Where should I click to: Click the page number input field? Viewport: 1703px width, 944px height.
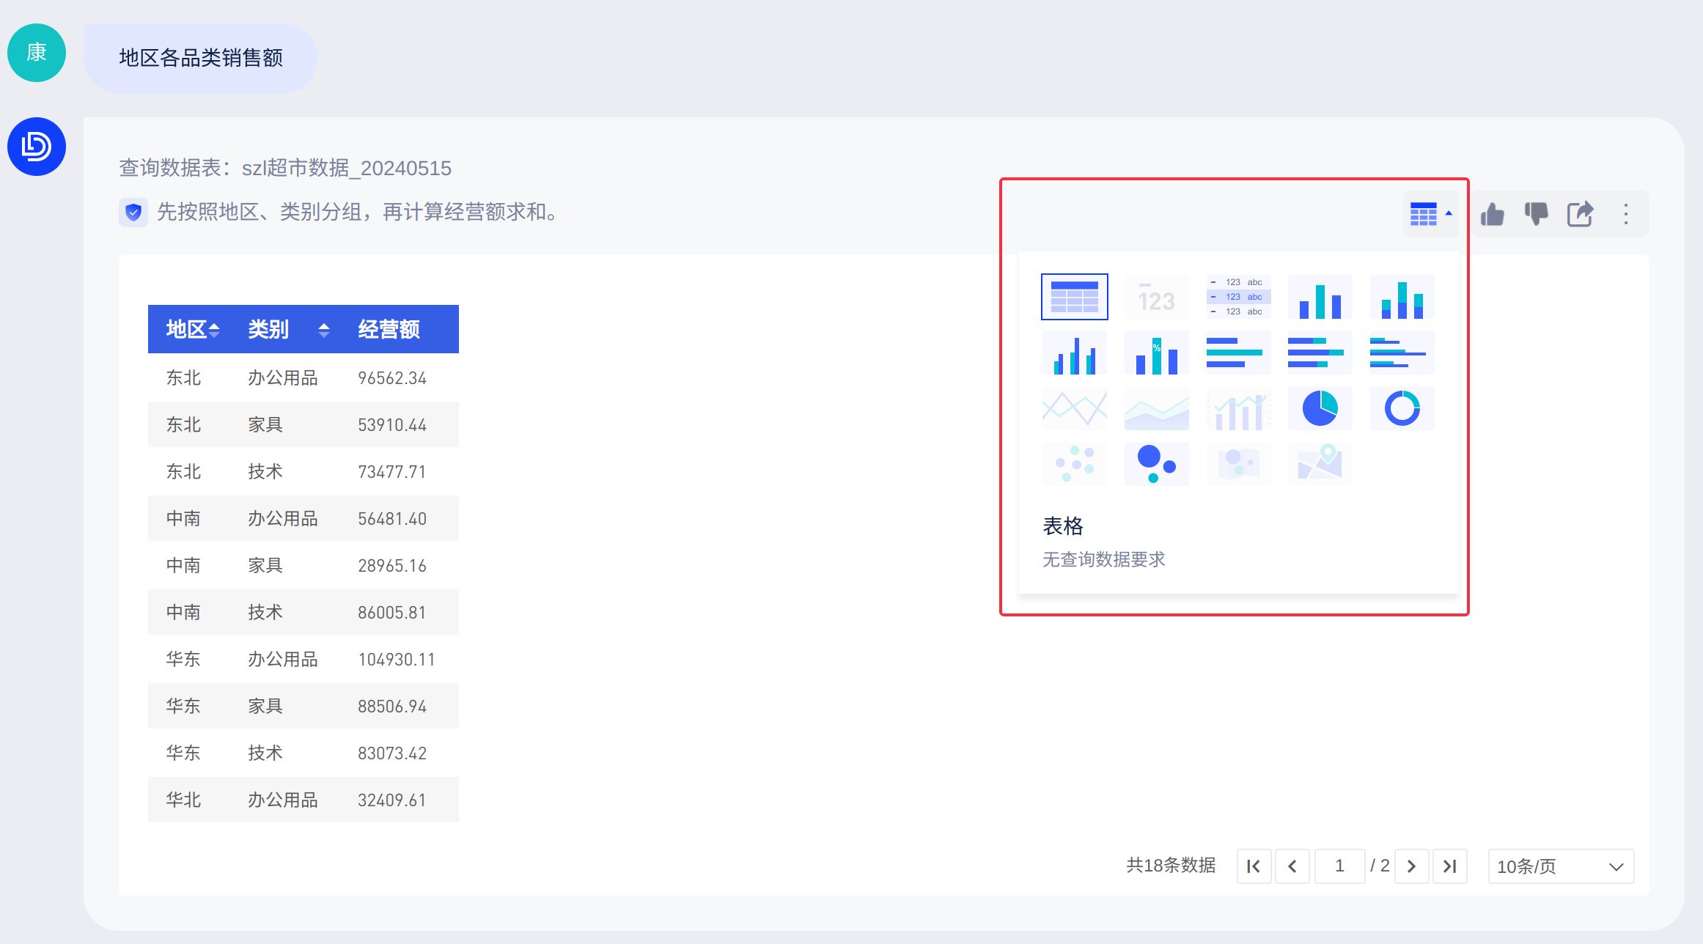pos(1339,866)
